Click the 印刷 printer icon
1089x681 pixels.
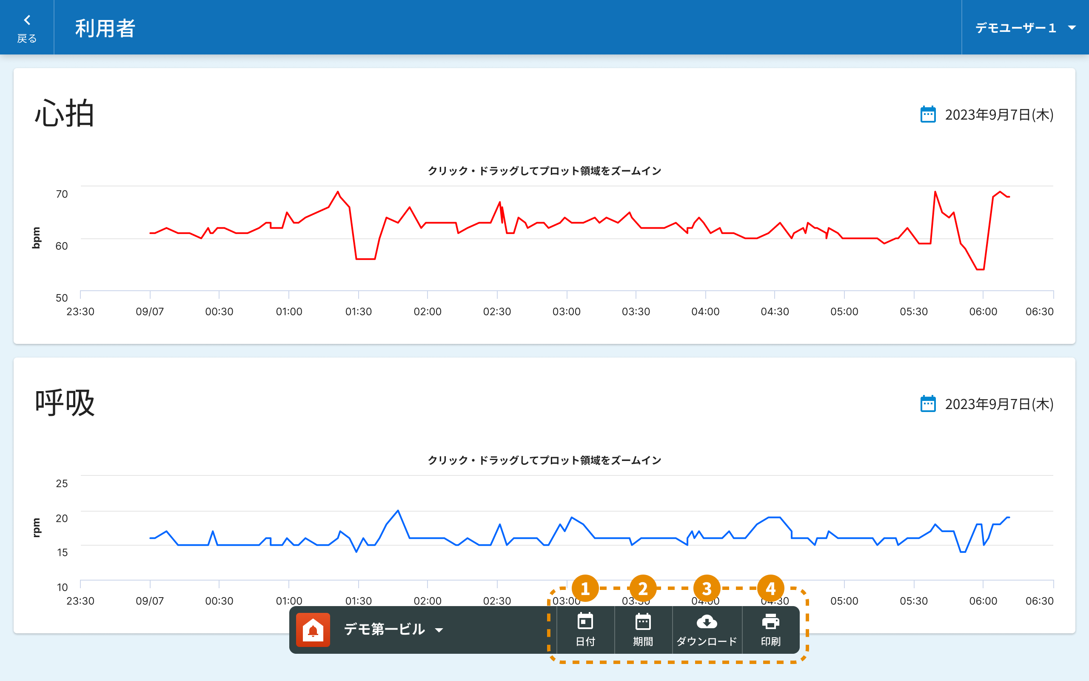pyautogui.click(x=770, y=622)
